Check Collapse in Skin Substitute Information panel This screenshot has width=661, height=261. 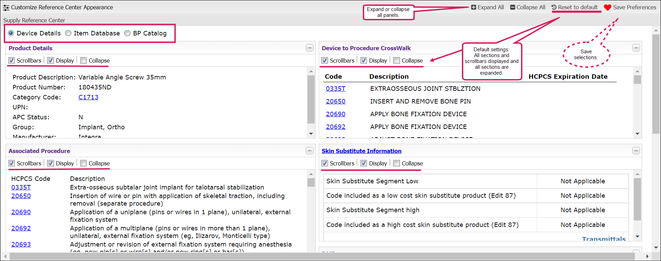[397, 163]
